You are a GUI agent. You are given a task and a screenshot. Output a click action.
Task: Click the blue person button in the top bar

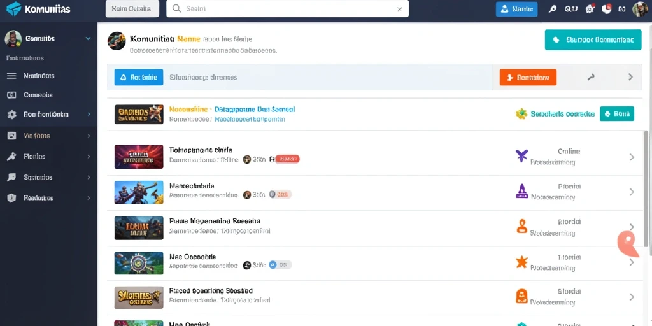(516, 9)
